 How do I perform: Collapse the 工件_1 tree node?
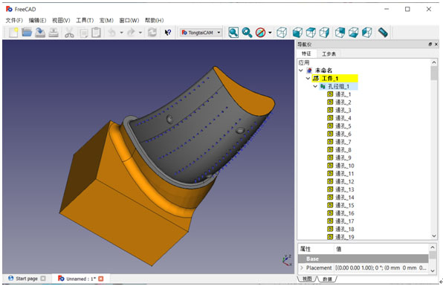click(308, 78)
